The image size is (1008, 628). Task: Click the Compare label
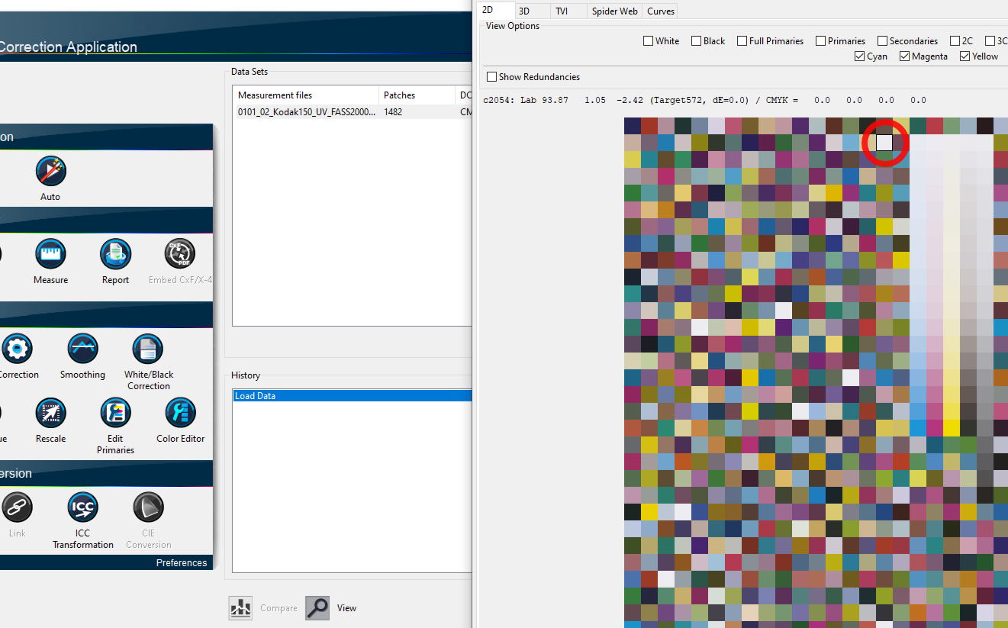[279, 608]
